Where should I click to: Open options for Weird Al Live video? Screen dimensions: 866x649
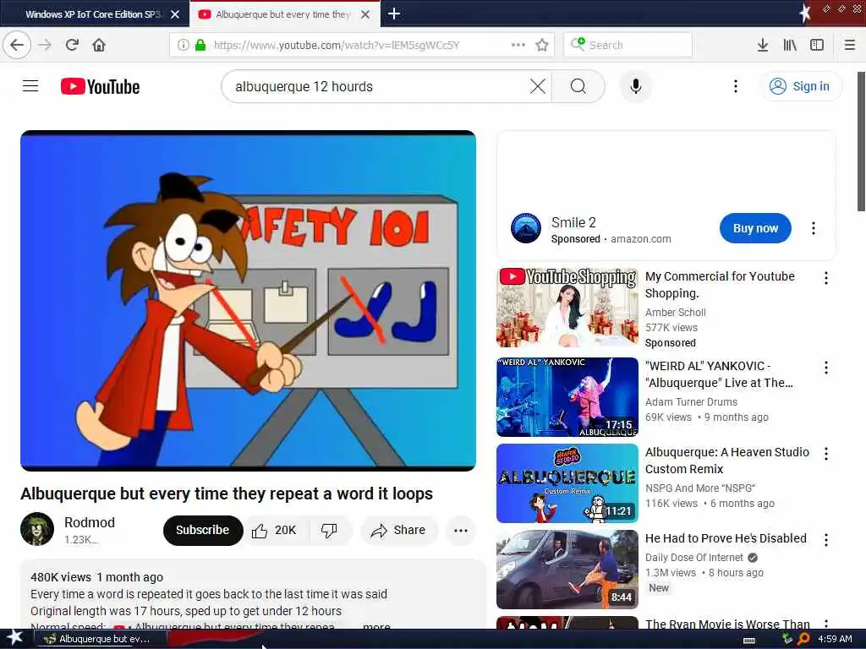(x=825, y=368)
